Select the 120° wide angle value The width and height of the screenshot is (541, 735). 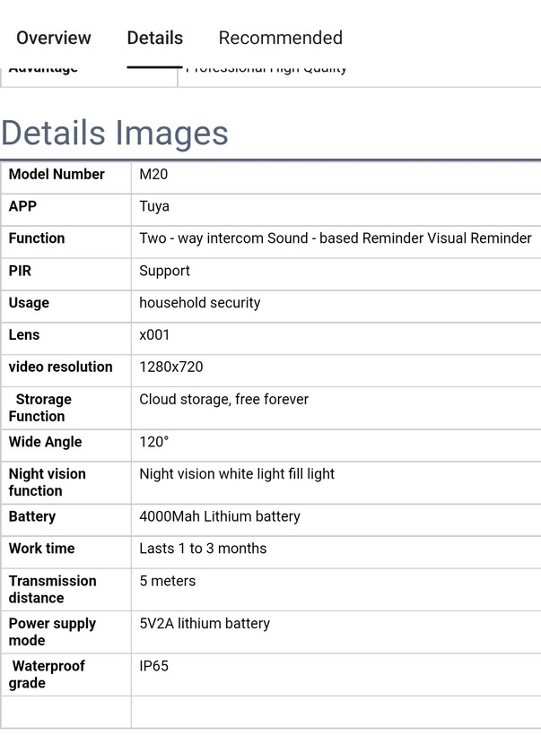(154, 442)
